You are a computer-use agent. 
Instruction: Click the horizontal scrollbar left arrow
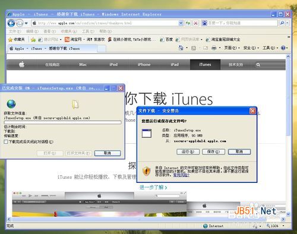(9, 219)
